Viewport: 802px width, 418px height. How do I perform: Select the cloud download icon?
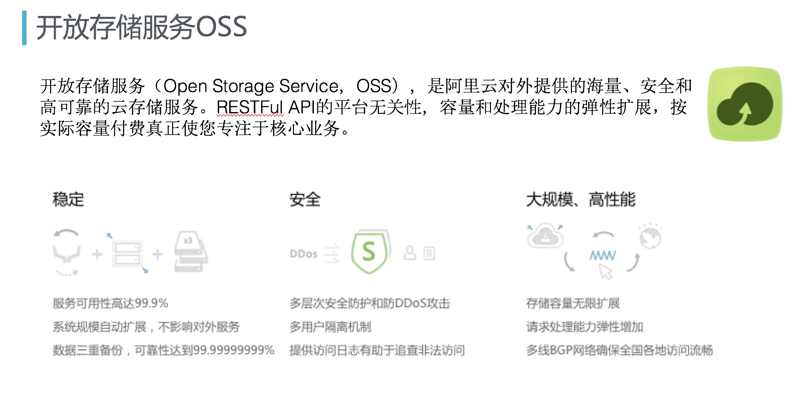point(546,236)
